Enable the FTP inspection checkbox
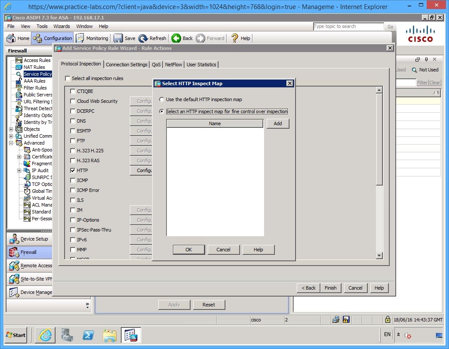Screen dimensions: 449x349 tap(73, 140)
